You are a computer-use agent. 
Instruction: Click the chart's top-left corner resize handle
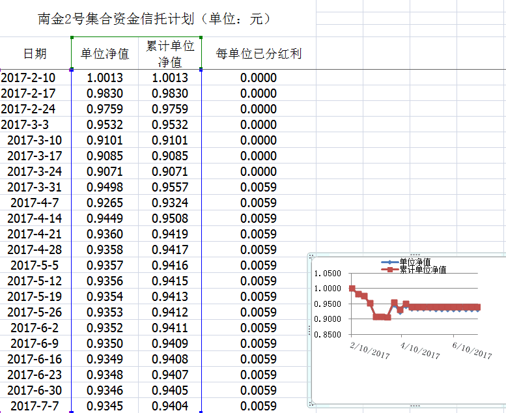click(x=312, y=256)
